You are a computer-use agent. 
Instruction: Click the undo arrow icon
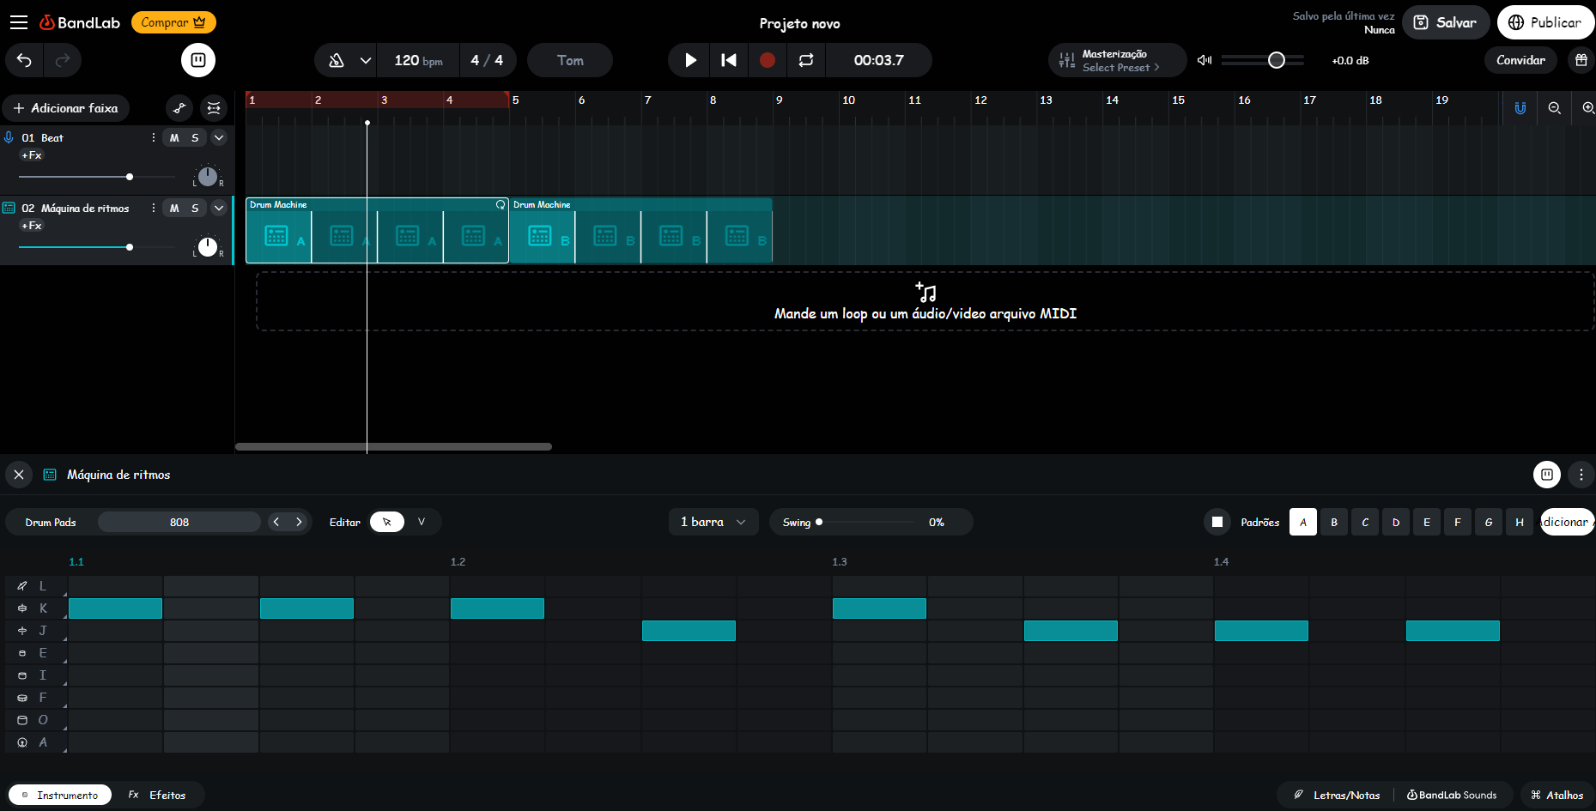[x=24, y=60]
